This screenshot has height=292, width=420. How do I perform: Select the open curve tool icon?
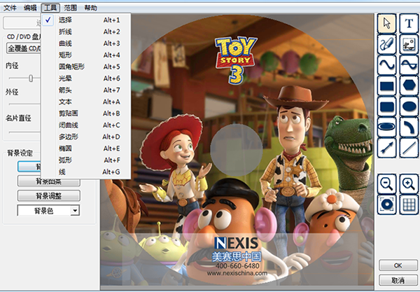[x=386, y=65]
